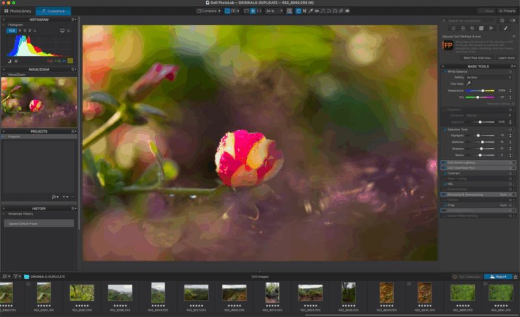Screen dimensions: 520x317
Task: Open White Balance Setting As Shot dropdown
Action: (x=489, y=77)
